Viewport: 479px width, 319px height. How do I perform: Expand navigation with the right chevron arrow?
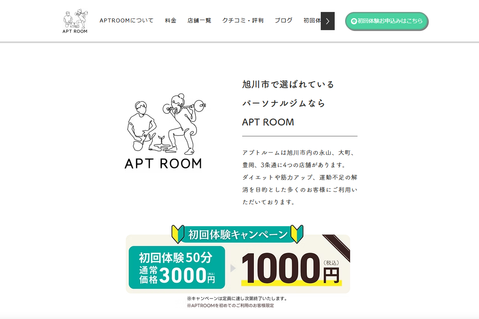pos(328,21)
